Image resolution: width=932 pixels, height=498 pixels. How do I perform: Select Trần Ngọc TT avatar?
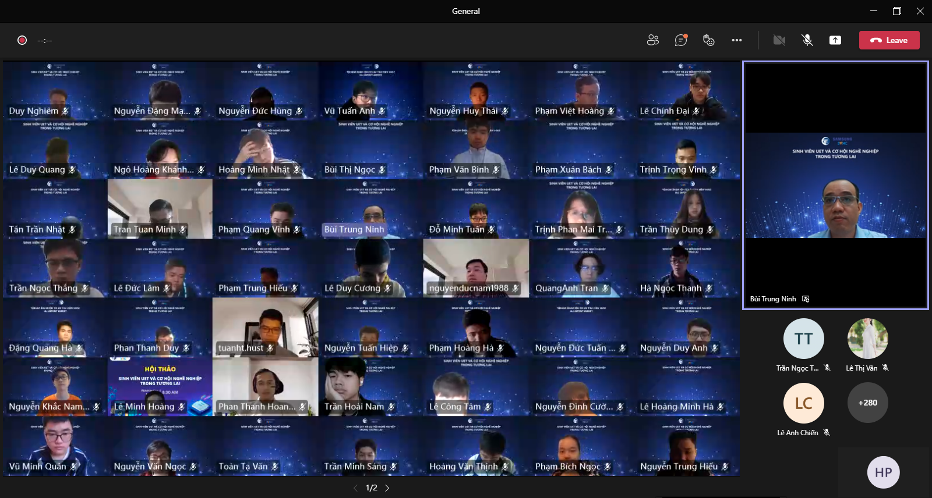803,339
